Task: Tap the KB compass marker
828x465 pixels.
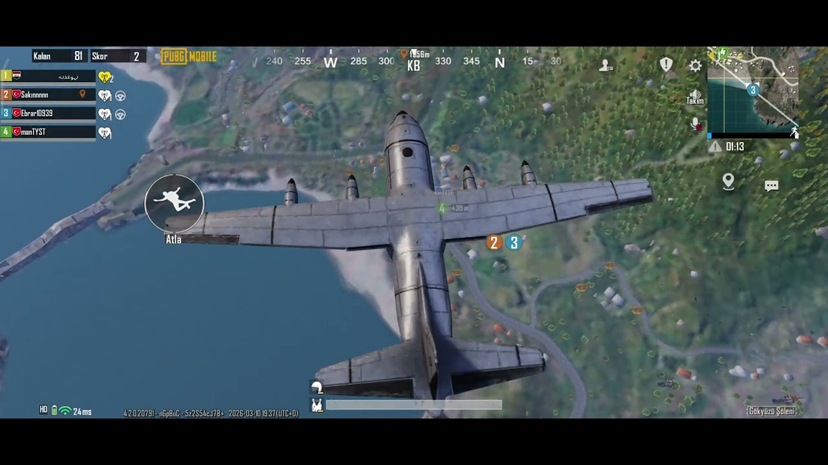Action: pyautogui.click(x=413, y=65)
